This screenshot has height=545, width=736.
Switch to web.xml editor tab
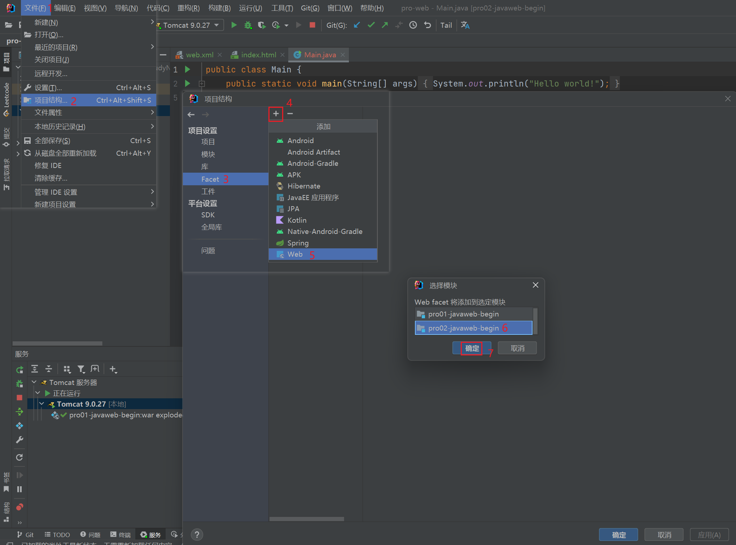tap(200, 55)
